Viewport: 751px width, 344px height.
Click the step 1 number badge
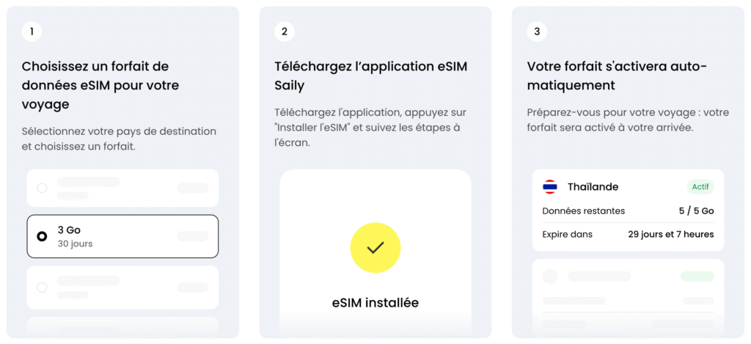(x=32, y=32)
